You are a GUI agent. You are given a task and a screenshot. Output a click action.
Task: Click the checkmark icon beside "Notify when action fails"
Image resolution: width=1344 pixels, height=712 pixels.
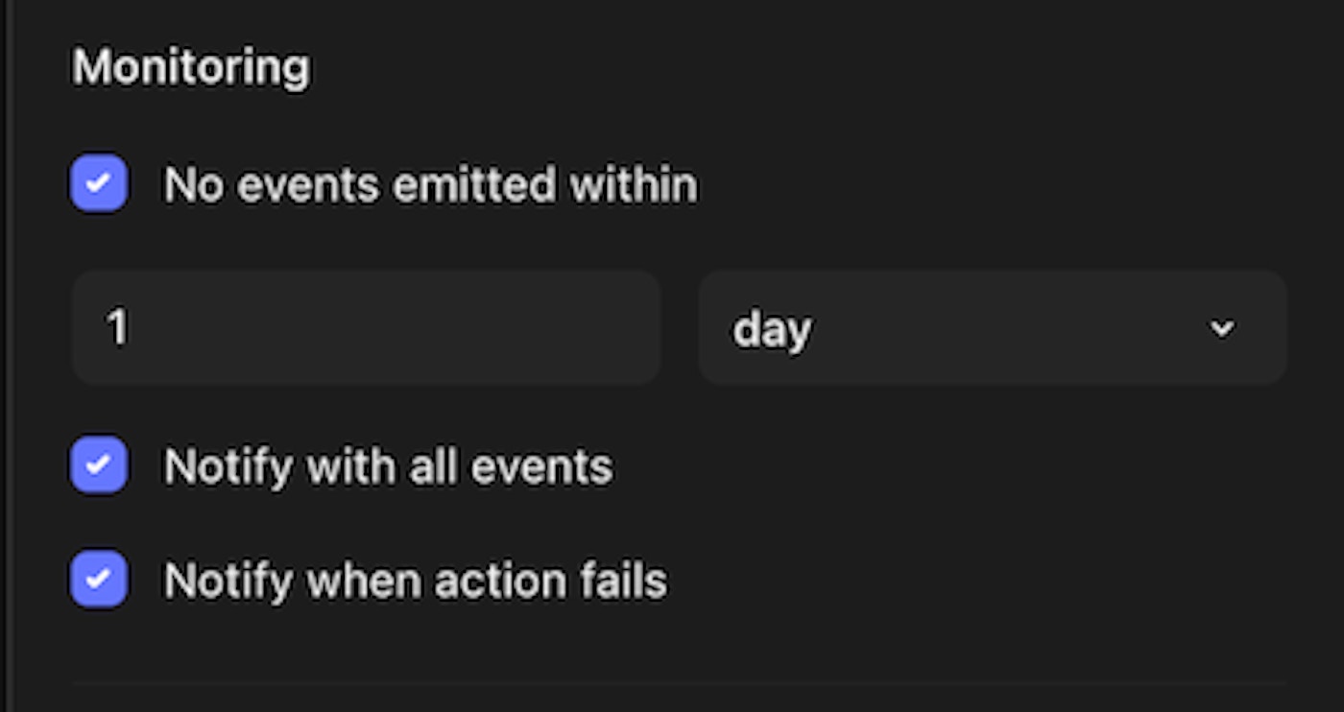click(99, 580)
